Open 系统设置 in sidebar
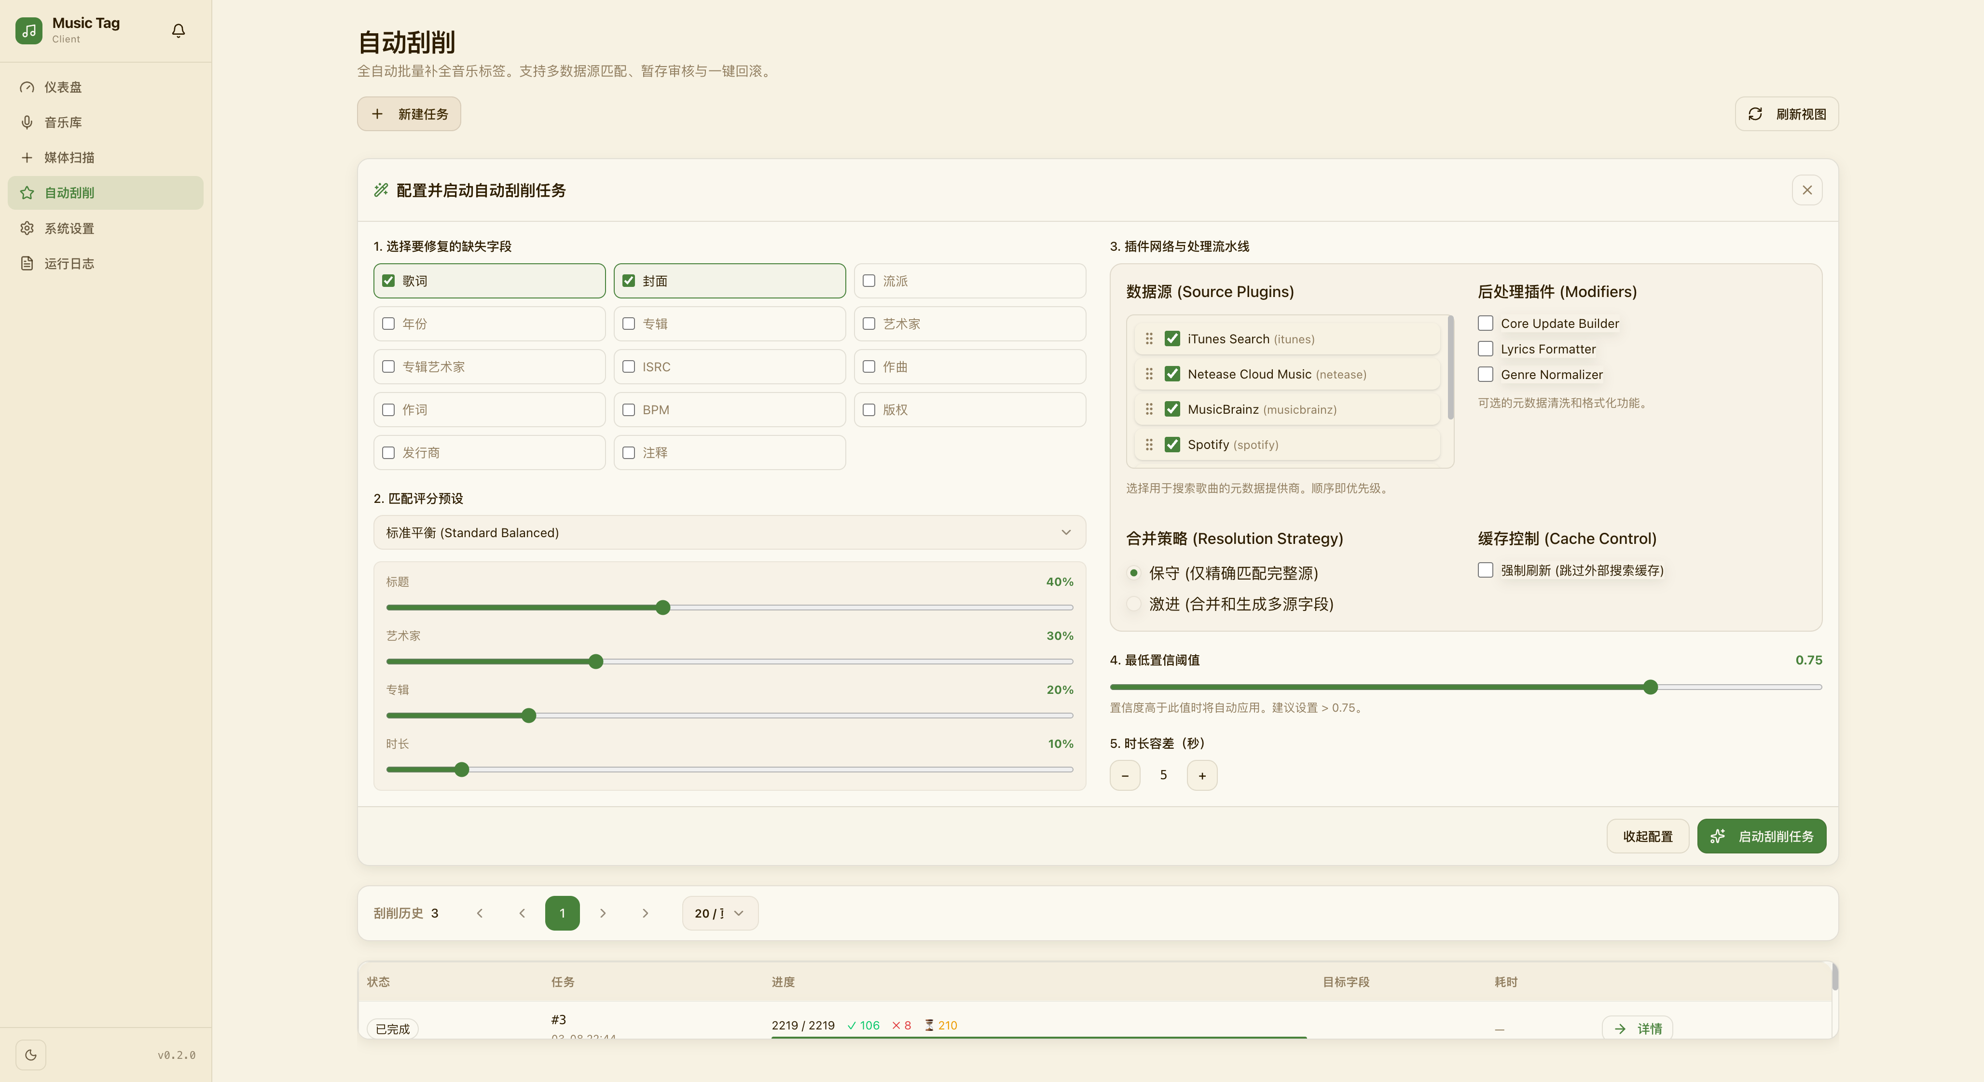Image resolution: width=1984 pixels, height=1082 pixels. point(69,229)
